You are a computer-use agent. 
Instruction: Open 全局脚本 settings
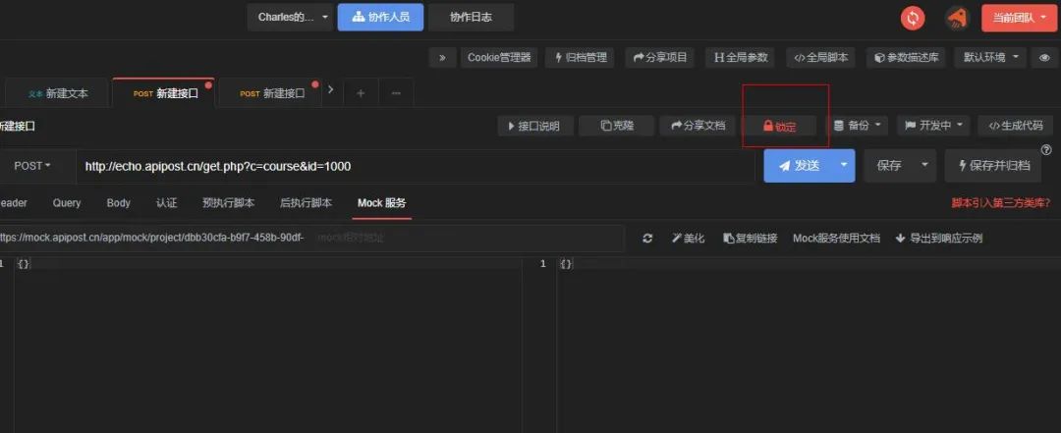820,58
